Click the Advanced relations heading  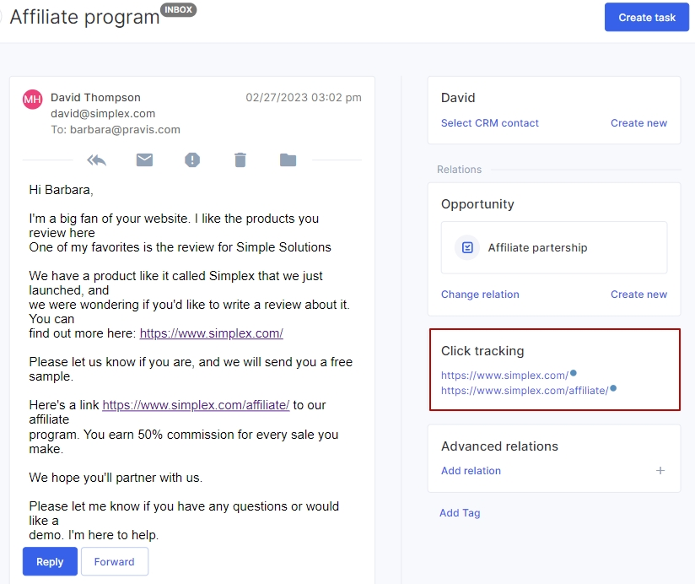coord(499,446)
